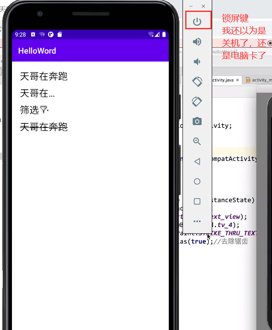This screenshot has width=272, height=330.
Task: Raise volume with emulator volume up icon
Action: click(x=197, y=42)
